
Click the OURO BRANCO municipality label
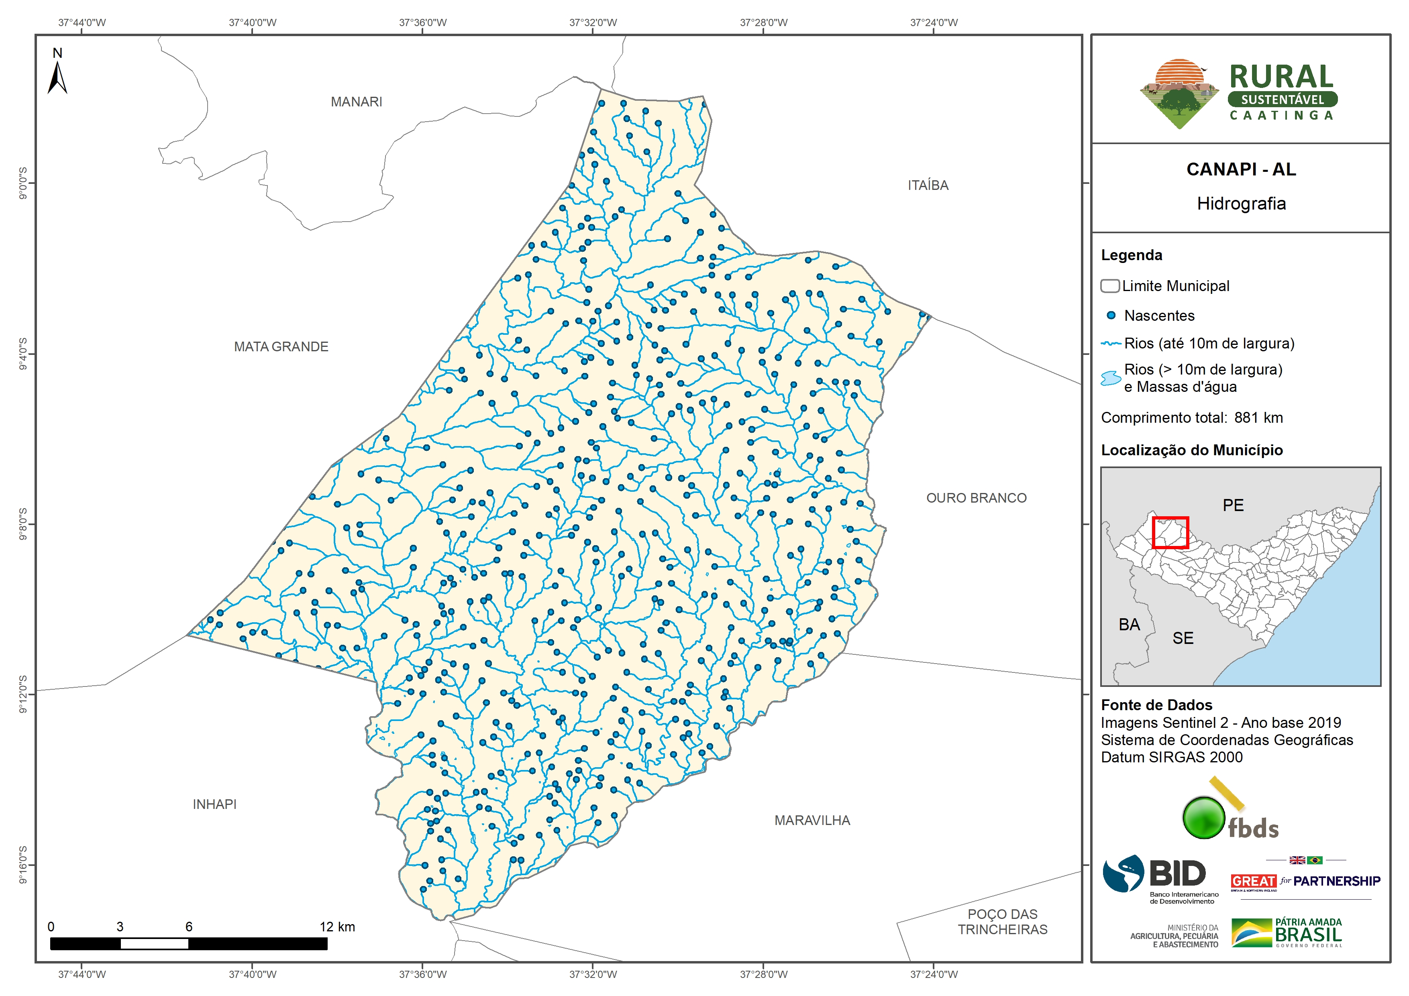tap(976, 498)
